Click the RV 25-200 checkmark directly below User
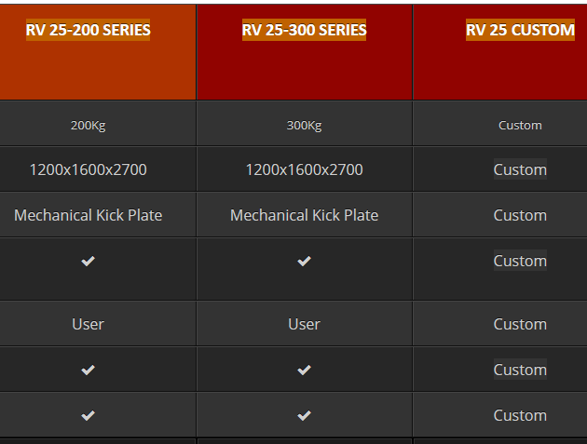The image size is (587, 444). coord(88,370)
